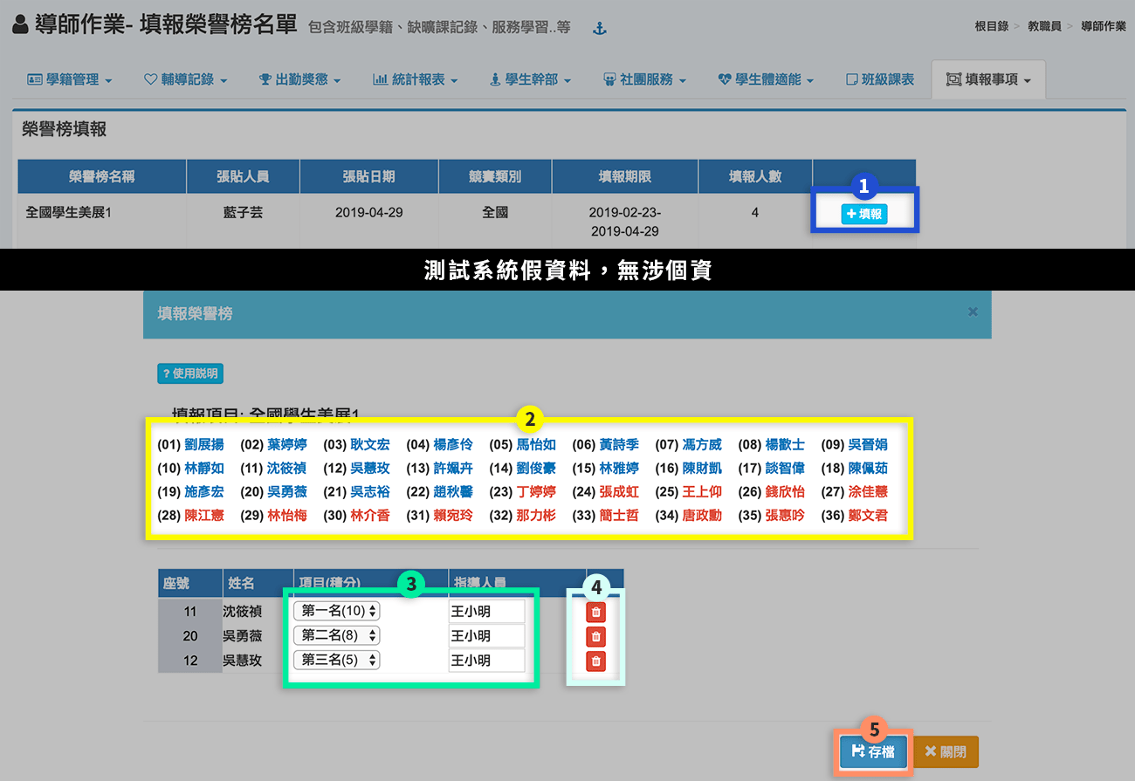Open the 學籍管理 menu
1135x781 pixels.
[x=70, y=79]
